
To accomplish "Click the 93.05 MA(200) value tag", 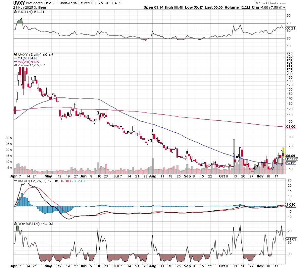I will (x=290, y=127).
